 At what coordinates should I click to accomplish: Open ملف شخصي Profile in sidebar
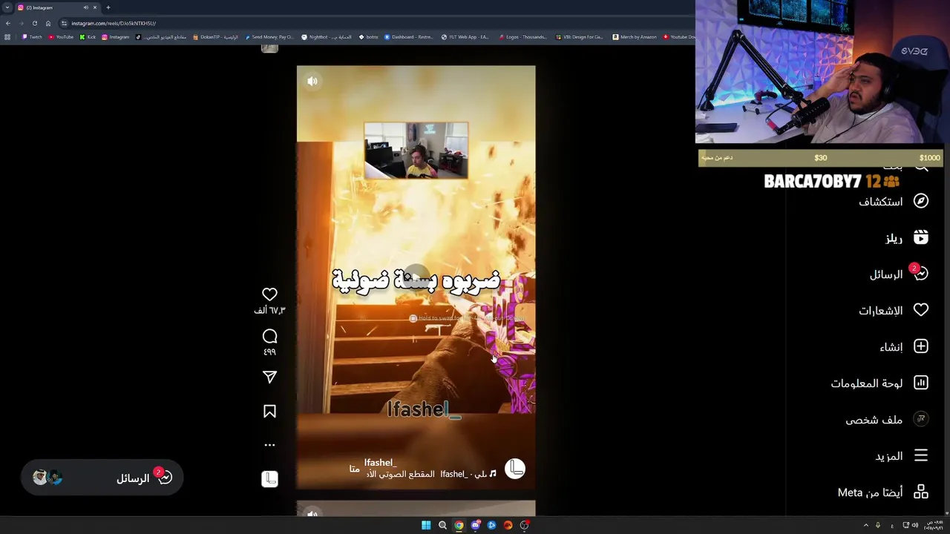874,419
